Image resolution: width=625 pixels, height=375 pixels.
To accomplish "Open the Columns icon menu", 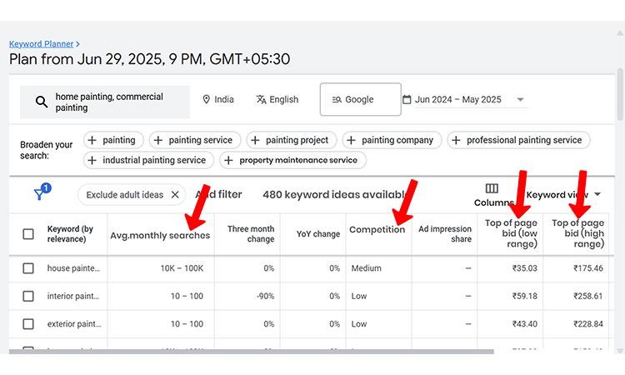I will 492,188.
